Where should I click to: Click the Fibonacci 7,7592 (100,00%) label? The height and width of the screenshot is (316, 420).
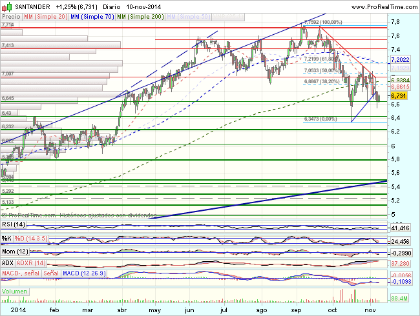pyautogui.click(x=323, y=22)
